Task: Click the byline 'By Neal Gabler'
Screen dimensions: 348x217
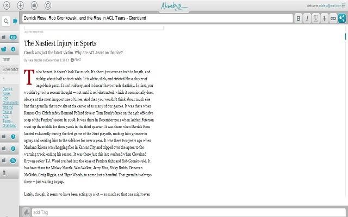Action: coord(33,60)
